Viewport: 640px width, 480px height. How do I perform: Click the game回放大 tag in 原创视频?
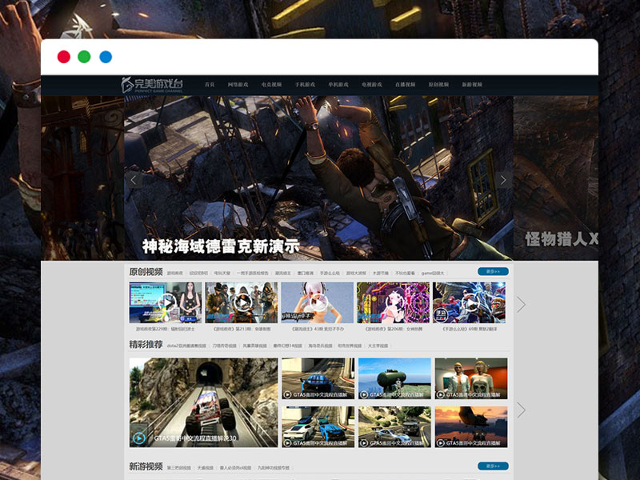(431, 273)
